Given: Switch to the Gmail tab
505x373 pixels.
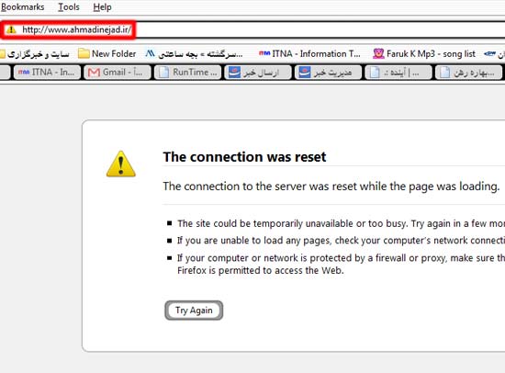Looking at the screenshot, I should point(118,73).
